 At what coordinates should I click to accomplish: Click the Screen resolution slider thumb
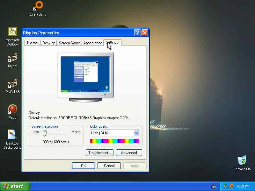45,133
